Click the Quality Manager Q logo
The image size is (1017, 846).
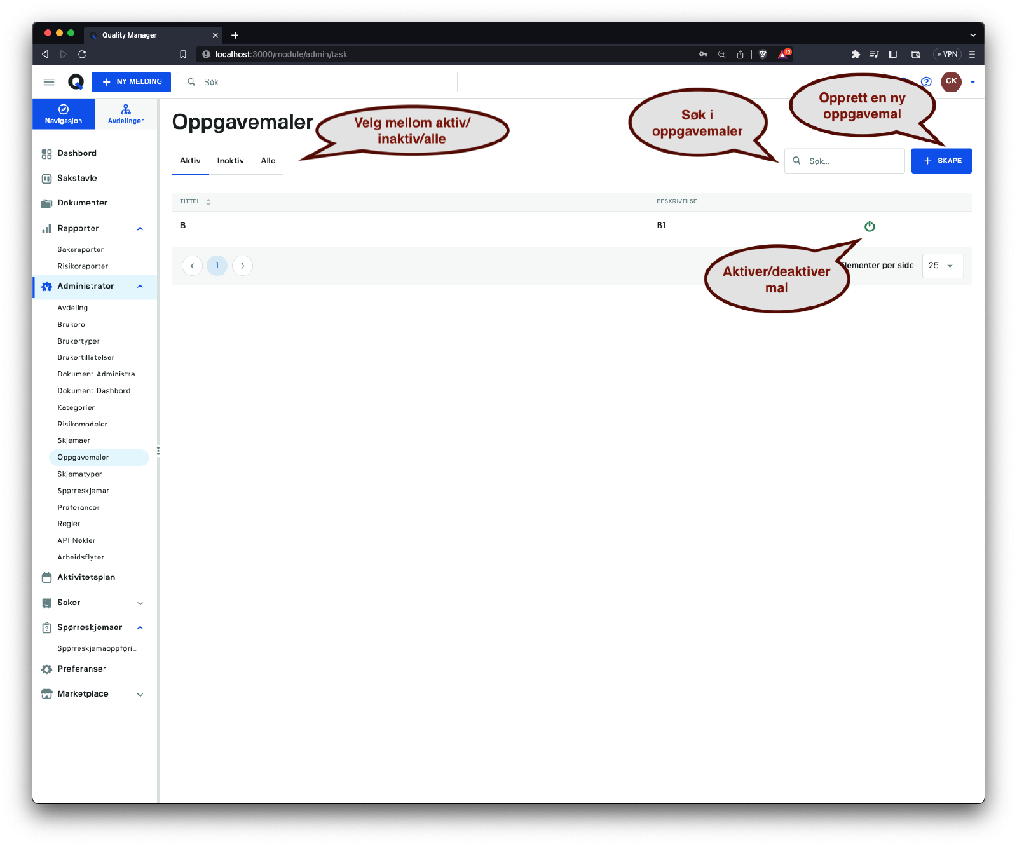[x=76, y=82]
